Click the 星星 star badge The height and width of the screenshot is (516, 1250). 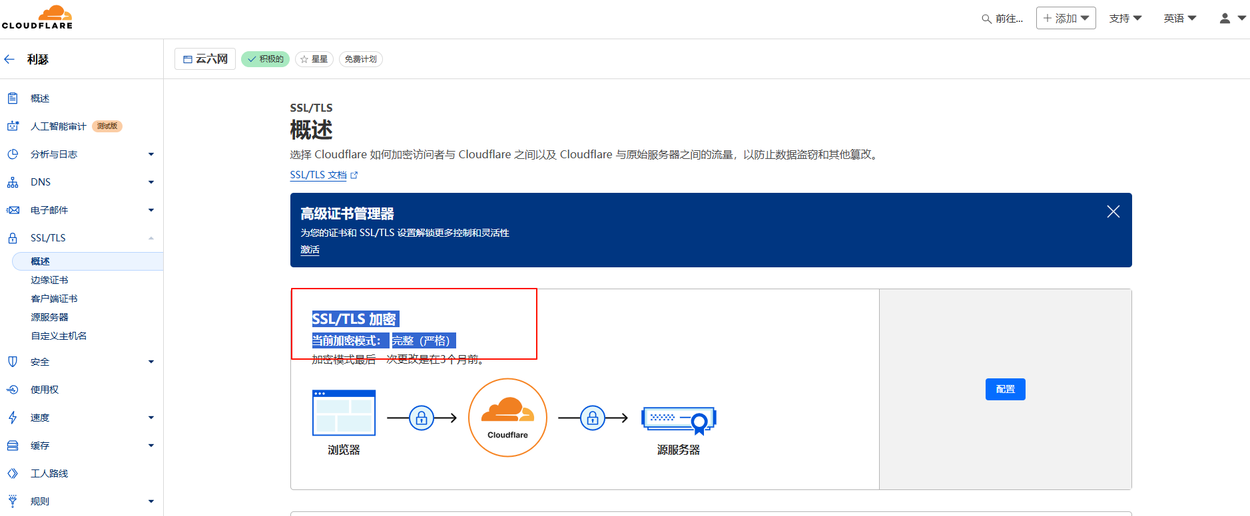[x=314, y=59]
